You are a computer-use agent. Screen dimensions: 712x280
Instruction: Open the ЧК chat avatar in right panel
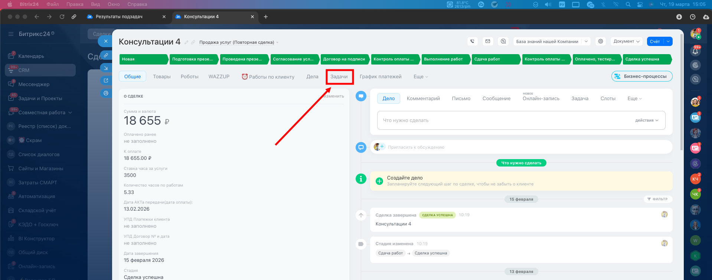695,194
